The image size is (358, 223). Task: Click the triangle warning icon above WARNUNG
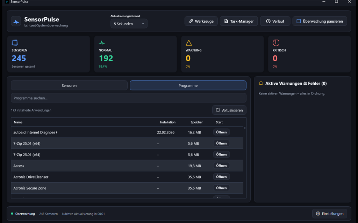click(188, 43)
